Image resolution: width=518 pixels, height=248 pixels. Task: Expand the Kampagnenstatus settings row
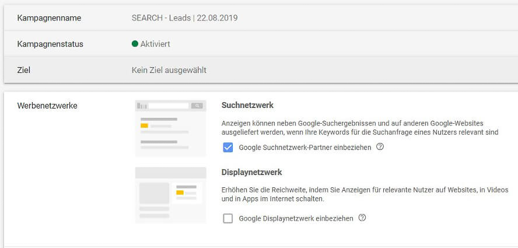(261, 44)
